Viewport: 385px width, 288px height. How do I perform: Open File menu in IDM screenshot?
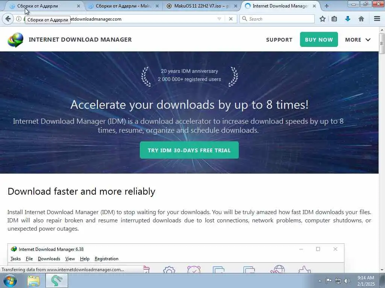tap(29, 259)
